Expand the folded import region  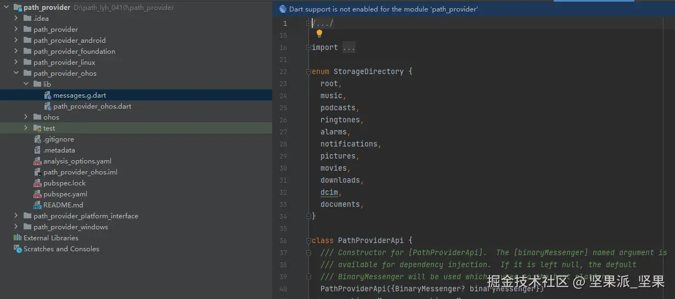(x=349, y=48)
